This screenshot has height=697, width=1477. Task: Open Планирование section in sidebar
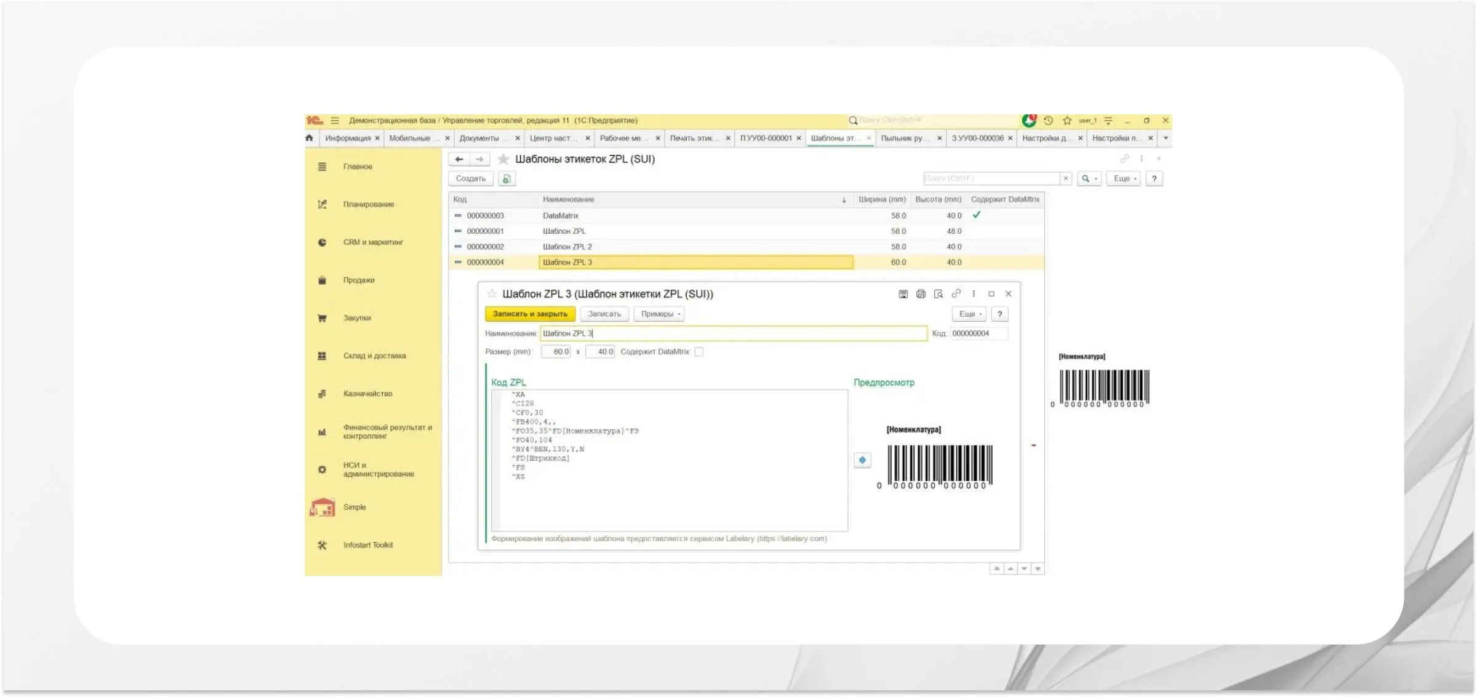coord(369,204)
